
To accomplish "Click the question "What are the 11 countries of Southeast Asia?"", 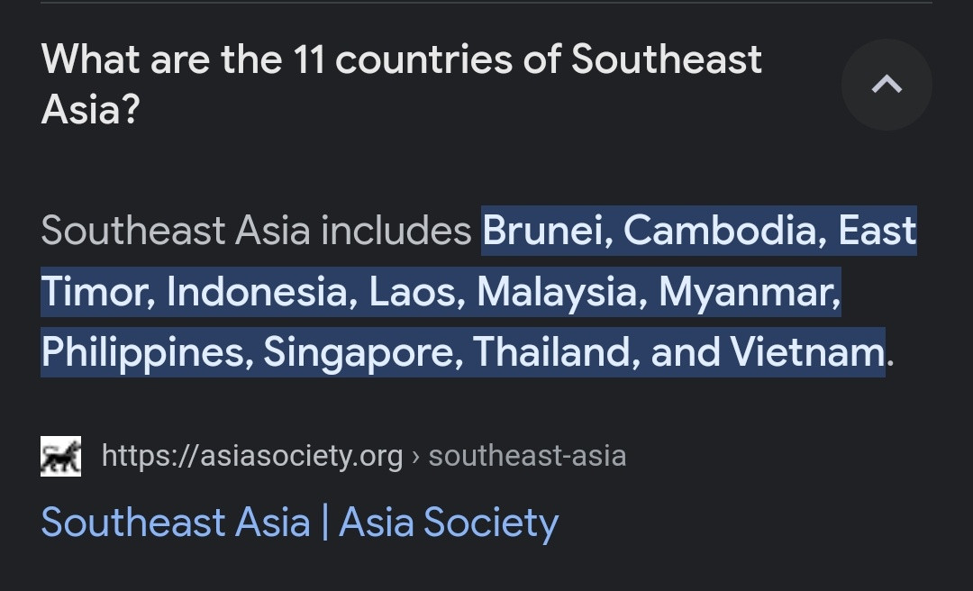I will 401,84.
